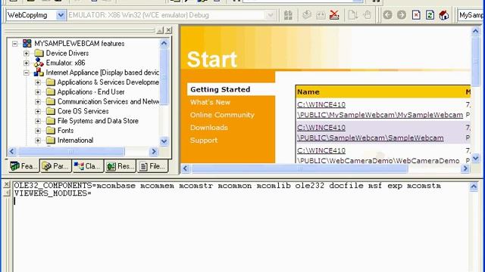This screenshot has width=485, height=272.
Task: Expand Applications & Services Development folder
Action: (38, 82)
